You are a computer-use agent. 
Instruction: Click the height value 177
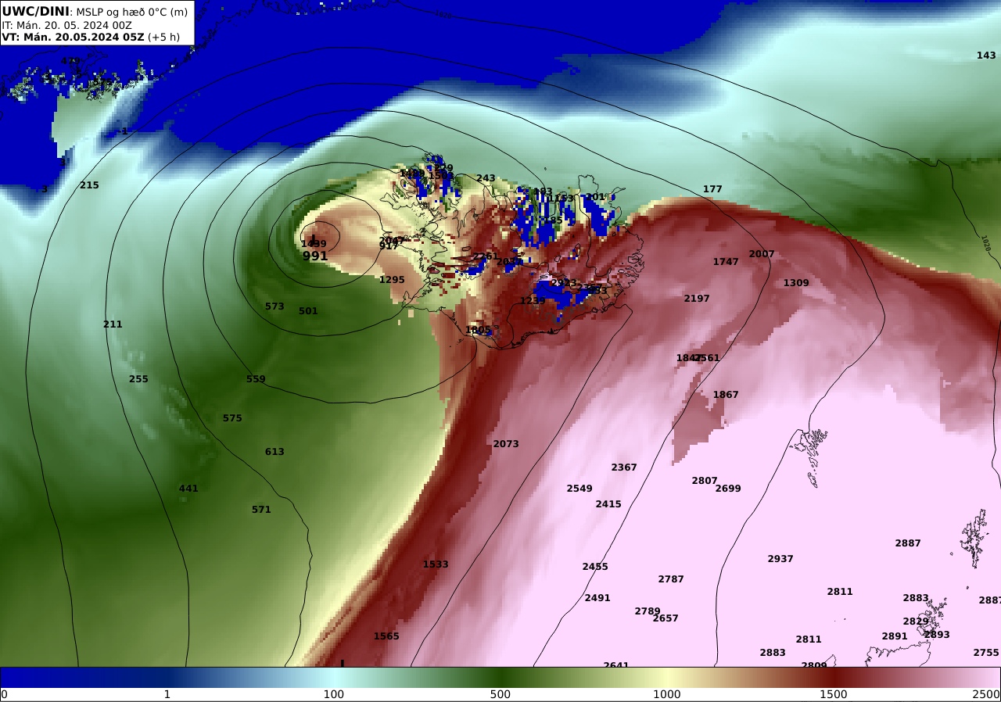click(x=712, y=189)
